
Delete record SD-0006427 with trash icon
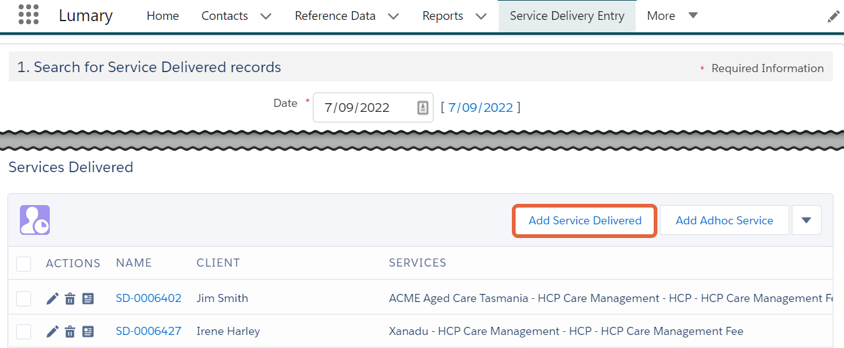tap(70, 331)
